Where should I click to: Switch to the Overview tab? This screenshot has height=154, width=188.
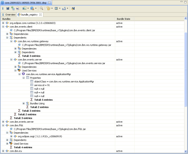click(x=9, y=15)
